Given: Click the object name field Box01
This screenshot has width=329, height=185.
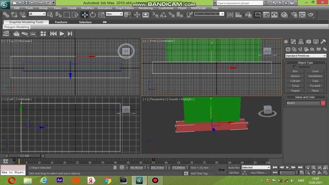Looking at the screenshot, I should pyautogui.click(x=303, y=103).
